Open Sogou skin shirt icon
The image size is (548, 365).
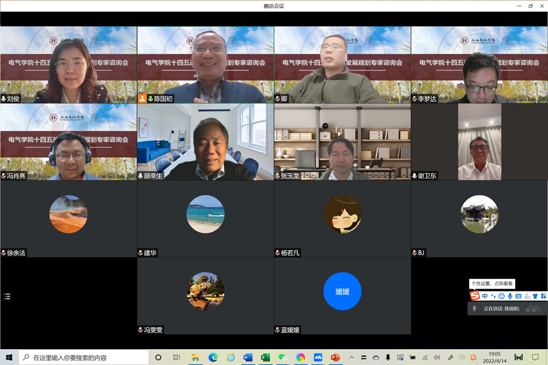[535, 296]
